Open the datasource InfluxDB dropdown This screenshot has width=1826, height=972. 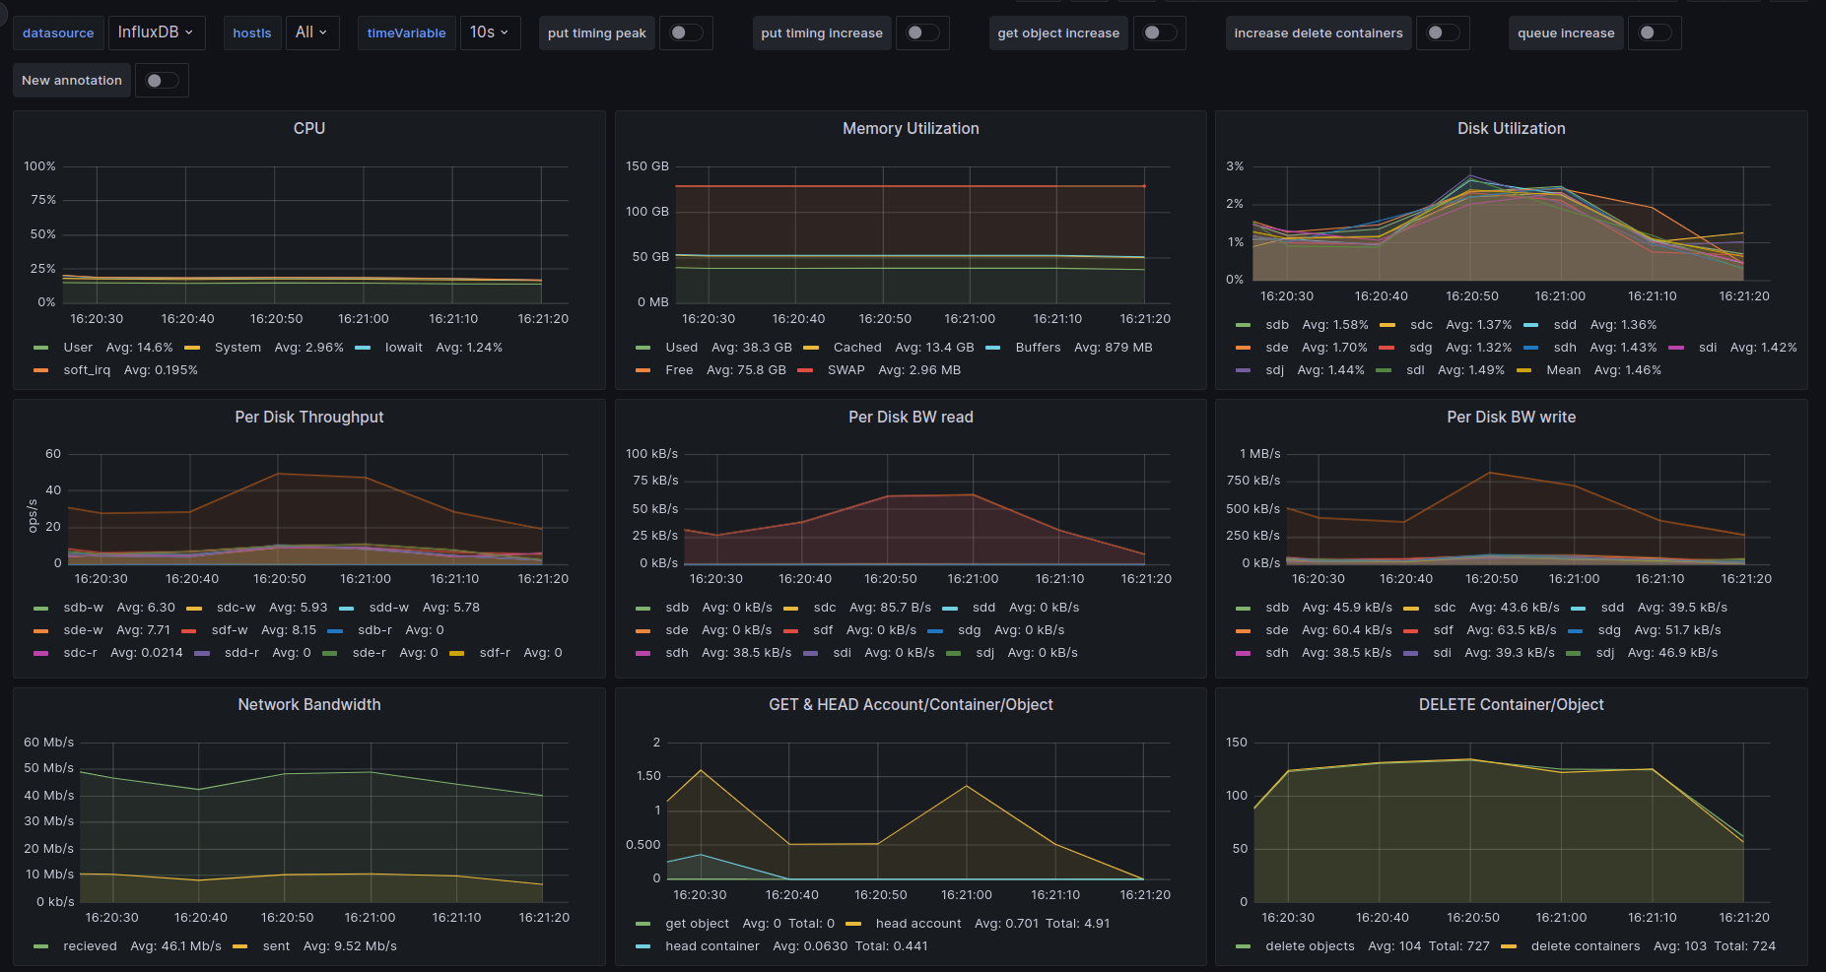coord(156,32)
